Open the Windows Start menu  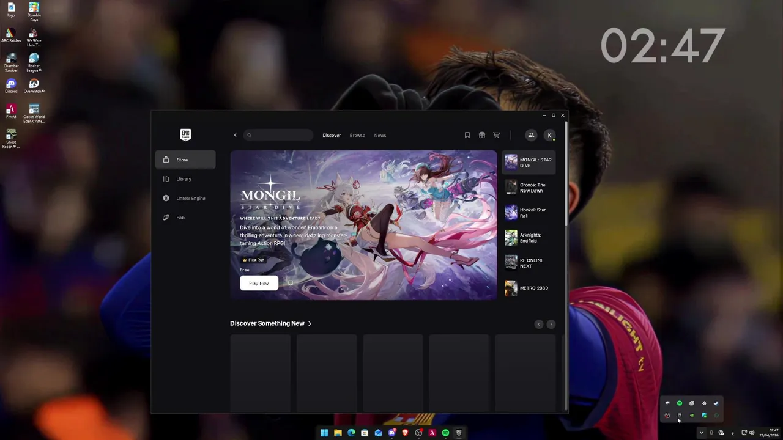click(x=324, y=433)
